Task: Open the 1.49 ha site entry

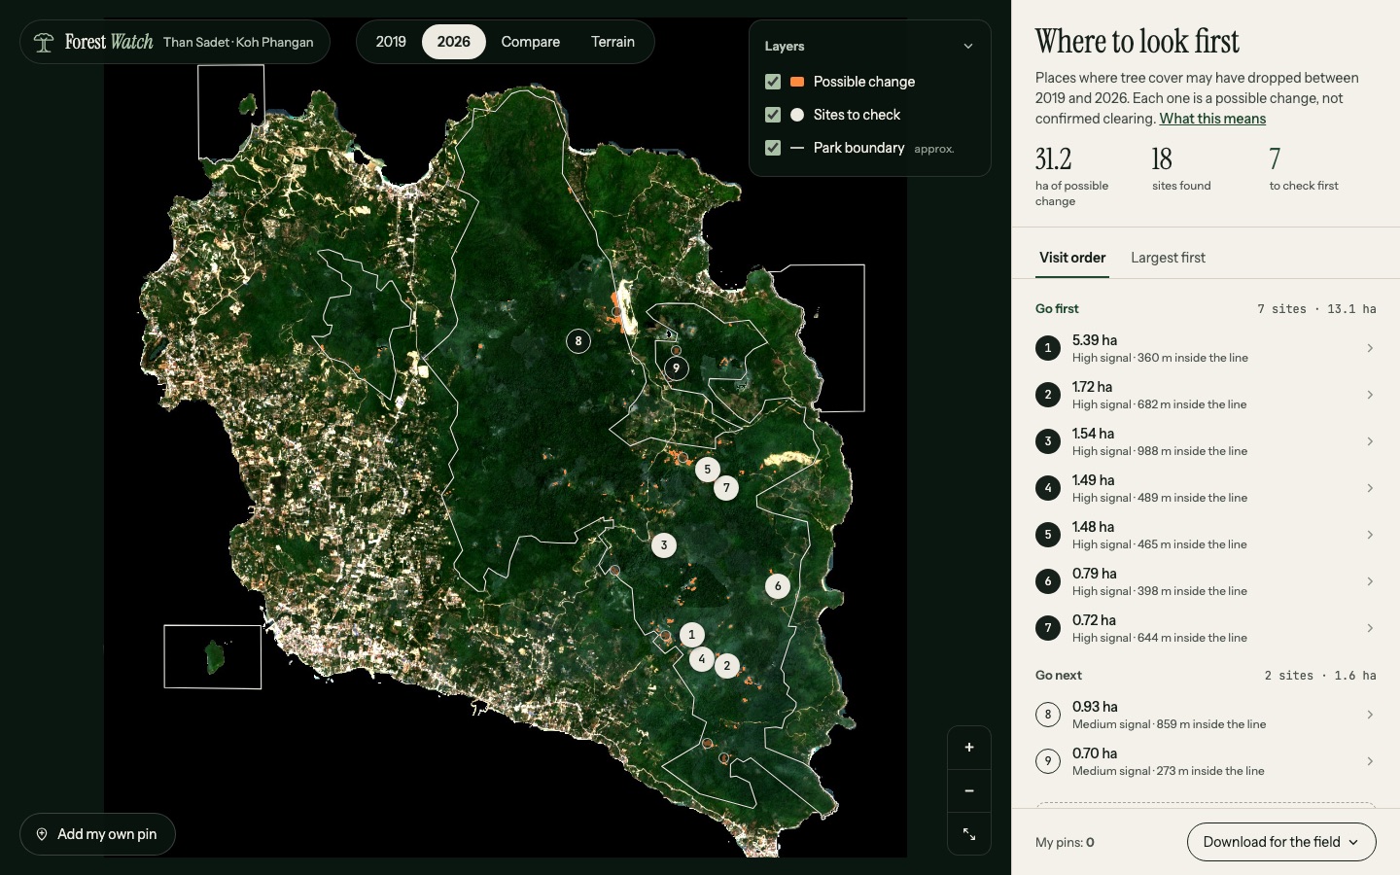Action: point(1206,488)
